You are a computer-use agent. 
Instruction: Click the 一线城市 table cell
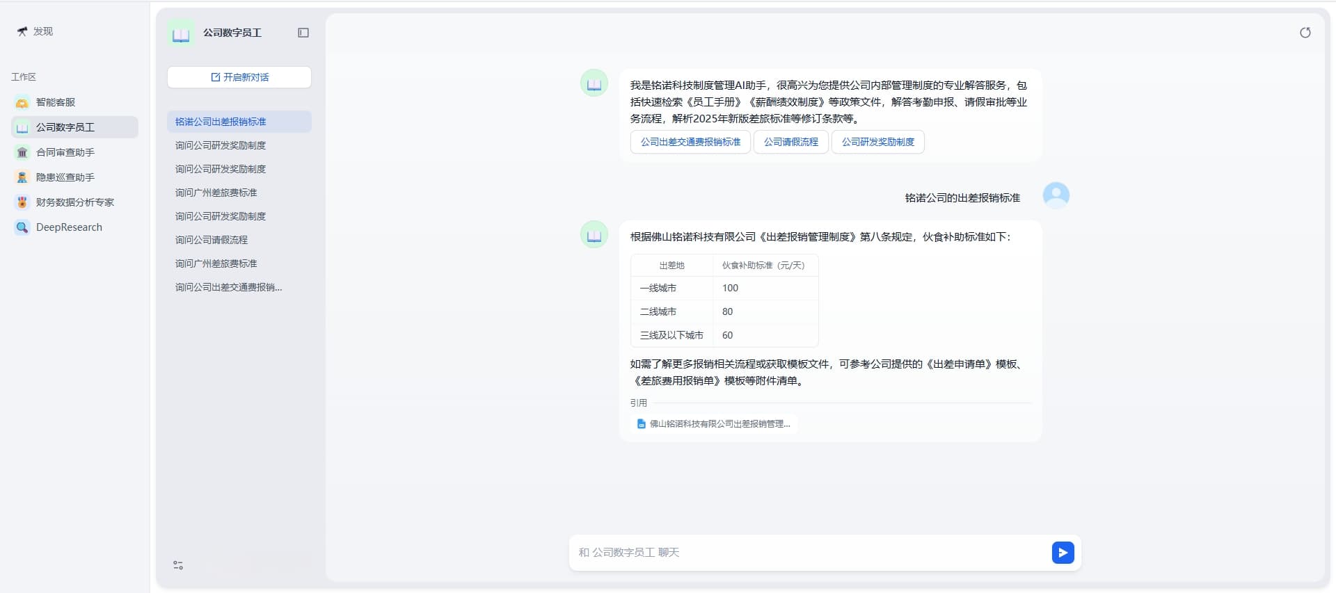[x=671, y=289]
